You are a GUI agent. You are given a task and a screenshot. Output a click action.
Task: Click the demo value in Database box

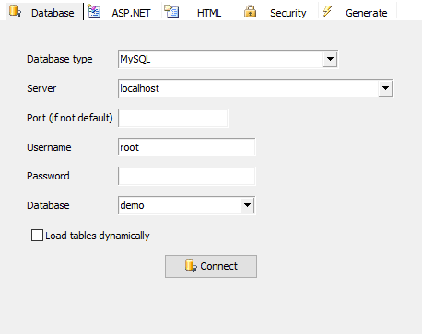click(132, 205)
